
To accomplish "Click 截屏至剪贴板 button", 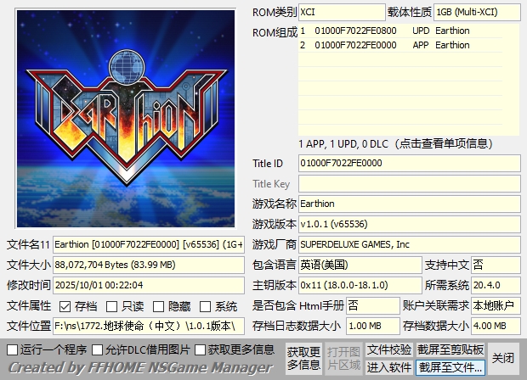I will 450,349.
